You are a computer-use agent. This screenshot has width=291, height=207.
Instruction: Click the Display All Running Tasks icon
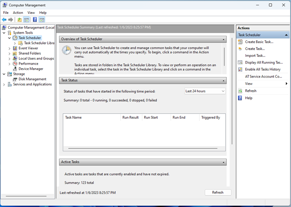[x=240, y=63]
